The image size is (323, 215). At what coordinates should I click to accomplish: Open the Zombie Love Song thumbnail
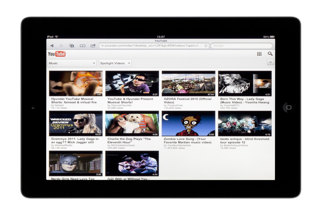pos(188,124)
